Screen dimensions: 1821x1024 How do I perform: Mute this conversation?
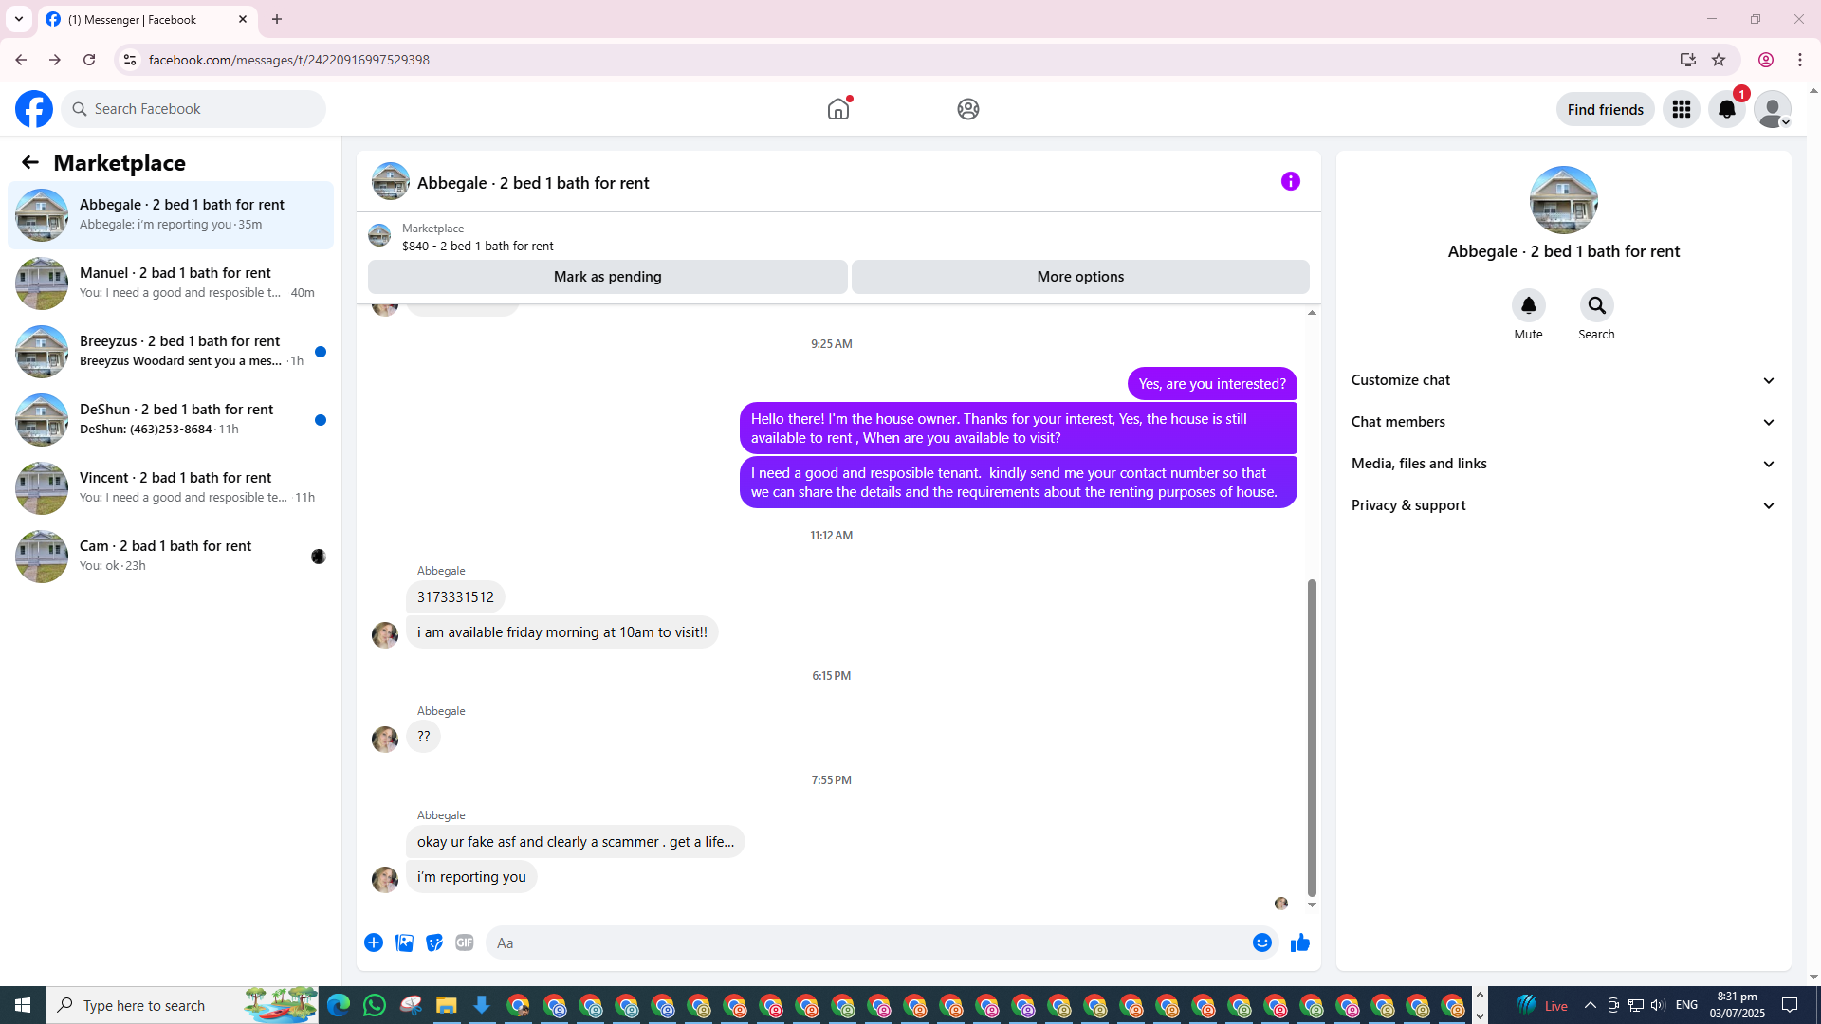pyautogui.click(x=1528, y=306)
